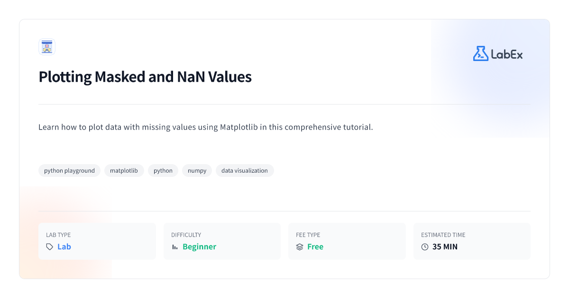Click the blue Lab type link
The image size is (569, 298).
click(x=64, y=247)
